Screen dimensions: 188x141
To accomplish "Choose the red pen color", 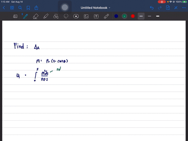I will (133, 16).
